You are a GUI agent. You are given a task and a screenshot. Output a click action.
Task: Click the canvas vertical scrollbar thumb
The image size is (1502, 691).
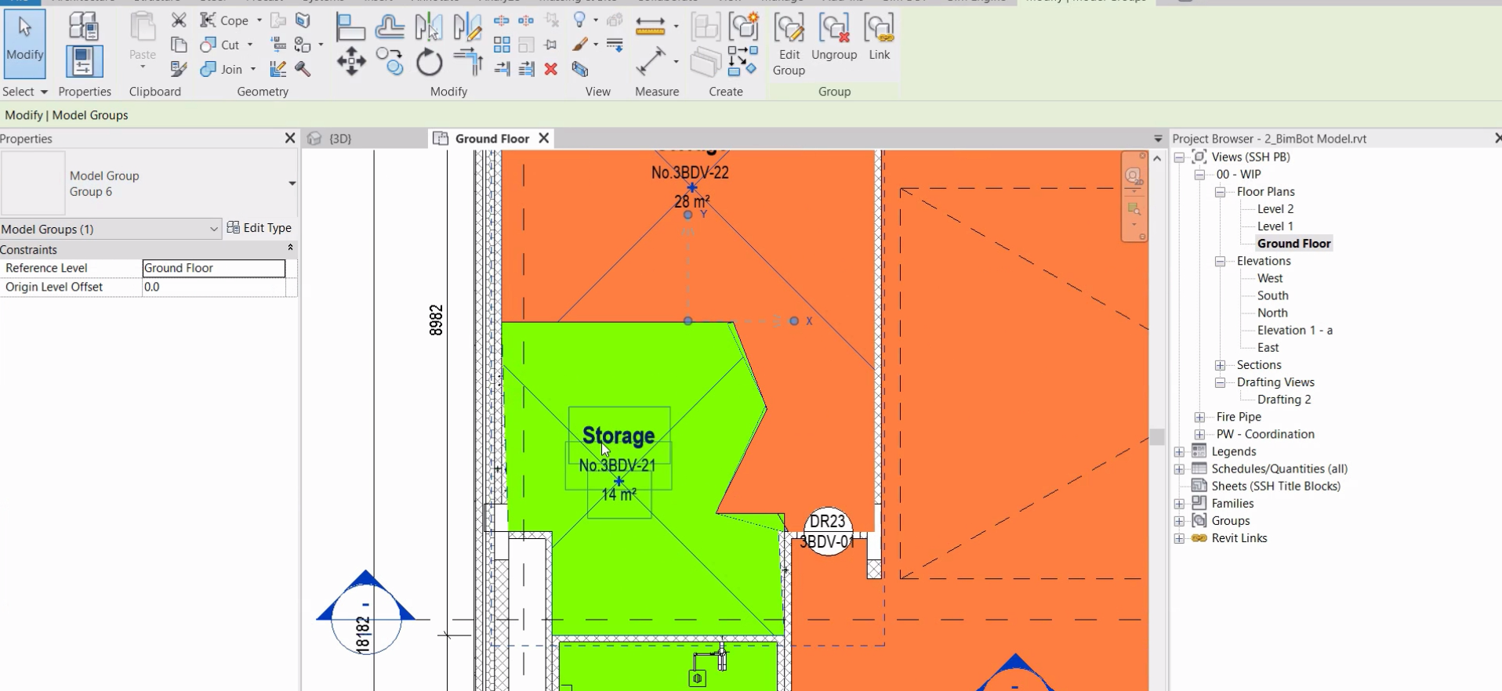(1157, 436)
